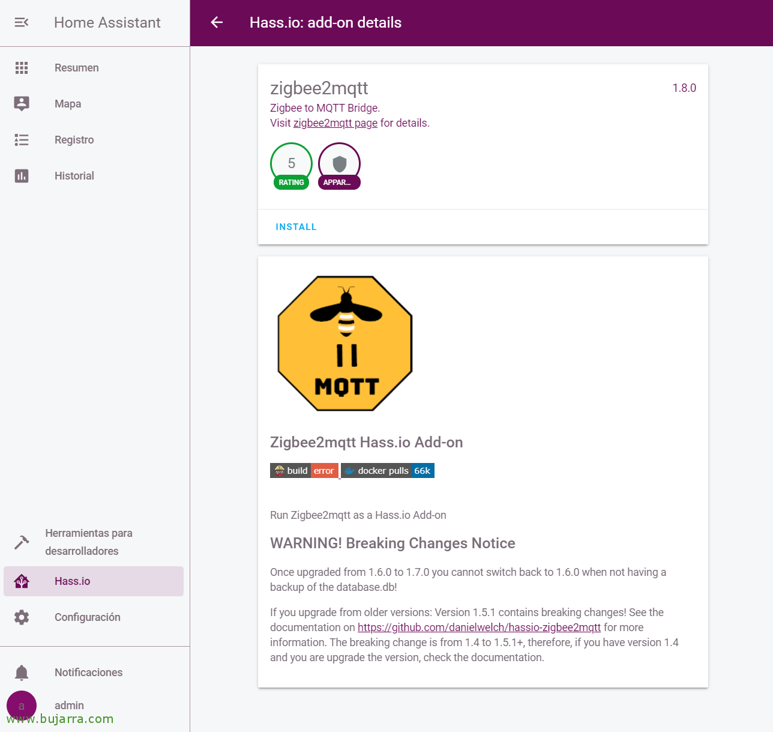The image size is (773, 732).
Task: Click the Registro list icon
Action: click(22, 140)
